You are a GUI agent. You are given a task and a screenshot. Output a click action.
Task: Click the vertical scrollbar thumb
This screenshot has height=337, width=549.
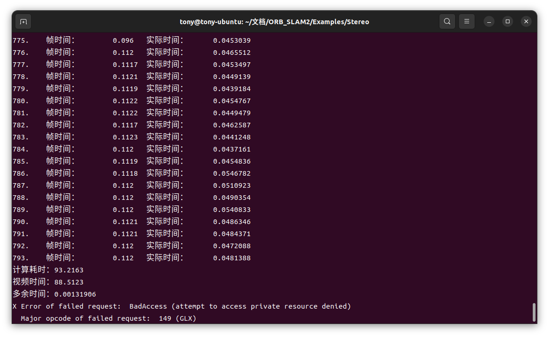pos(534,312)
